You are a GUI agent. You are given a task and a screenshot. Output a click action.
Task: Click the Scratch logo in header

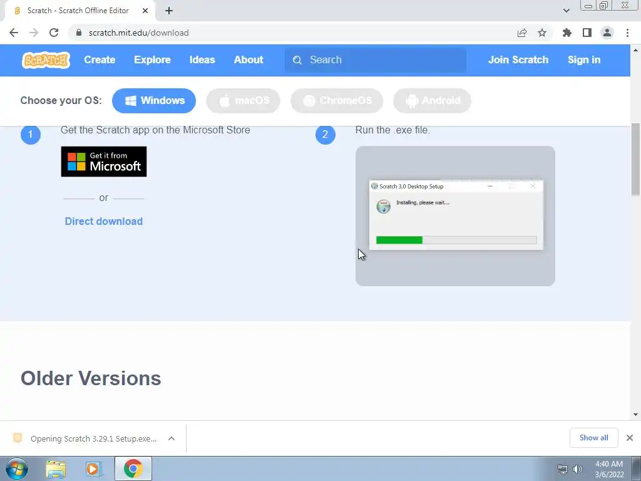pos(46,60)
